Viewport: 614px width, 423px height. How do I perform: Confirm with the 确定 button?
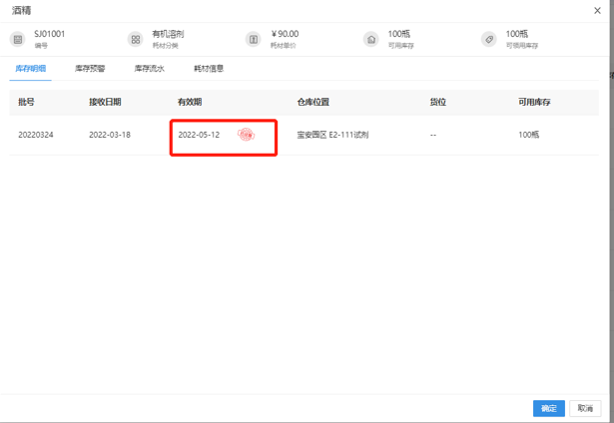click(548, 408)
